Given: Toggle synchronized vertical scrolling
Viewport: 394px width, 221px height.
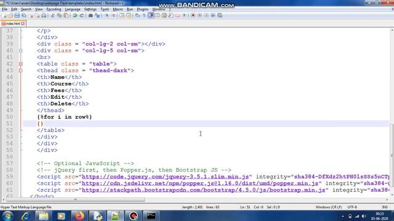Looking at the screenshot, I should (x=122, y=15).
